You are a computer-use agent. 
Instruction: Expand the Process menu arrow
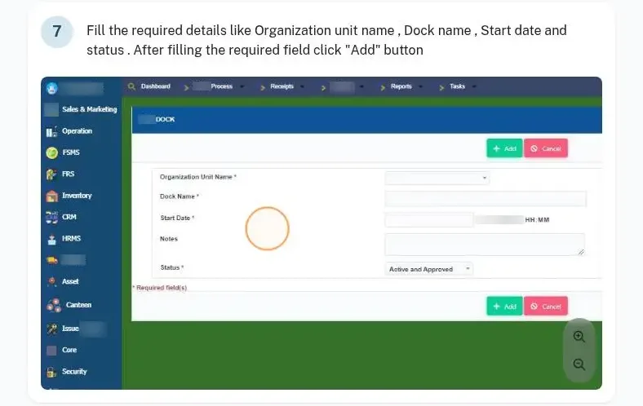coord(242,86)
